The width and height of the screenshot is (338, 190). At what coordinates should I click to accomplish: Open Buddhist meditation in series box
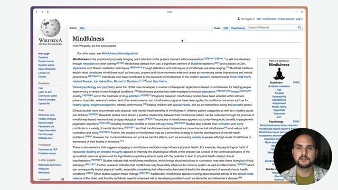(279, 86)
